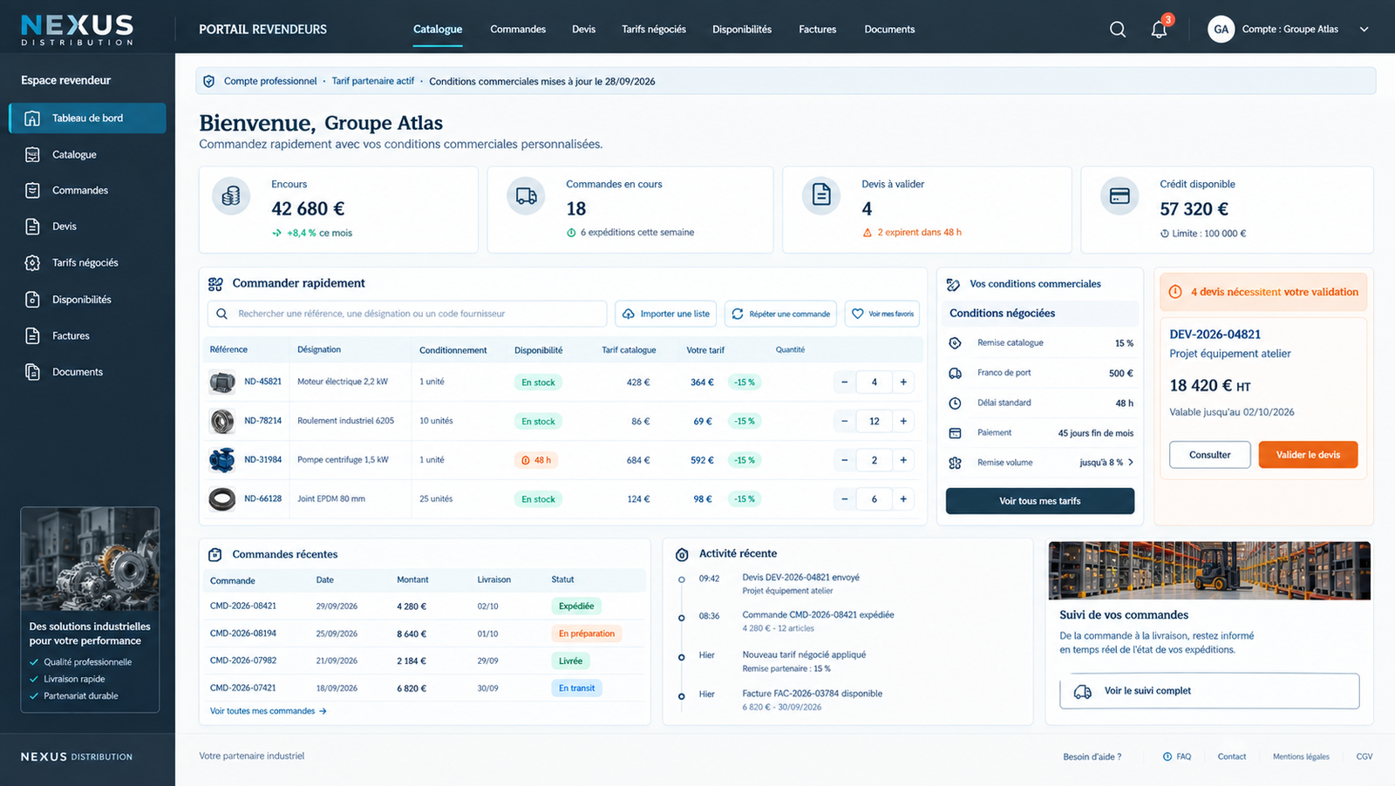Click the sidebar Factures icon
Viewport: 1395px width, 786px height.
(x=32, y=335)
